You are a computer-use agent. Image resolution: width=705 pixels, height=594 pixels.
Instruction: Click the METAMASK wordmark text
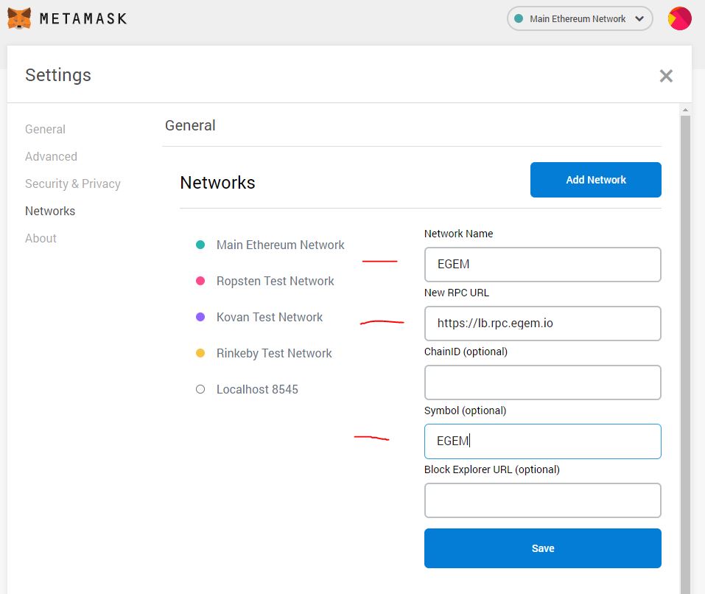point(84,18)
